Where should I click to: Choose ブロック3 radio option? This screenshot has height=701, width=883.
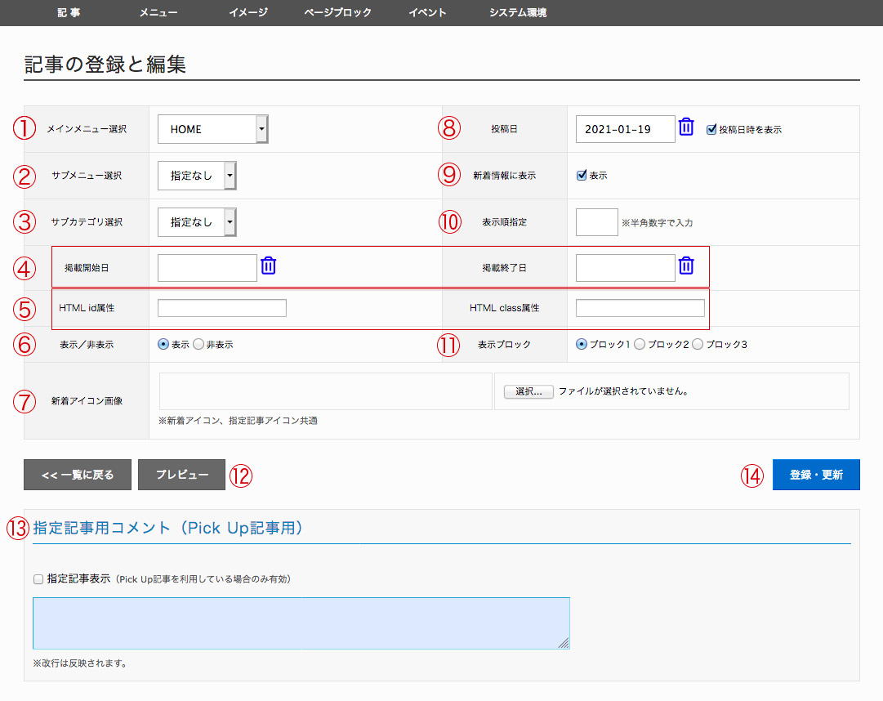[x=698, y=345]
